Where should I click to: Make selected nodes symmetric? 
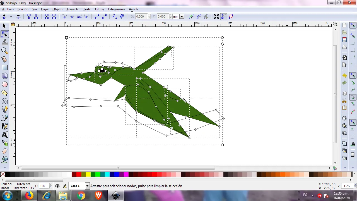[79, 17]
